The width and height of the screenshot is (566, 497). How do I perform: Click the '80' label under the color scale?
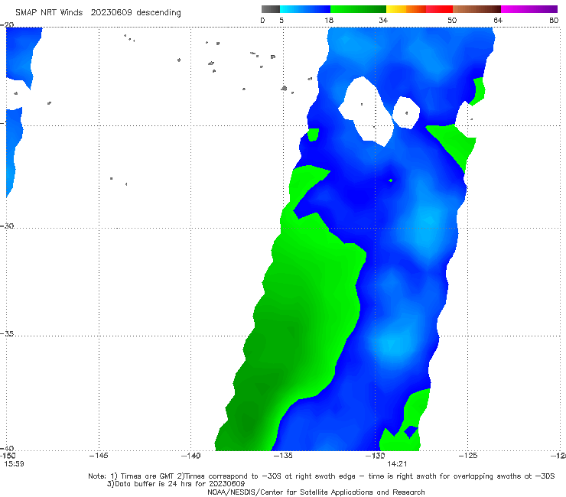(554, 20)
